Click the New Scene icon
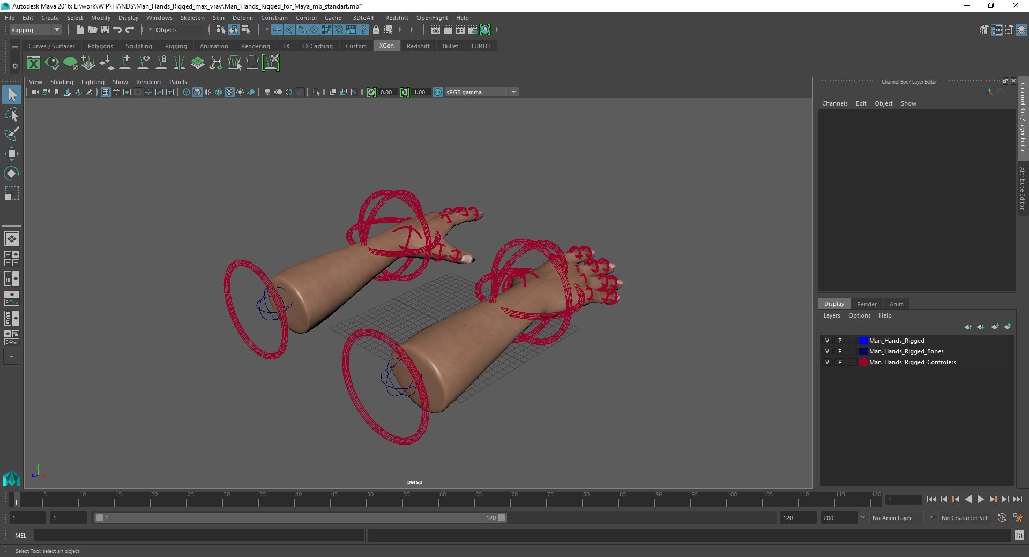The image size is (1029, 557). 80,30
